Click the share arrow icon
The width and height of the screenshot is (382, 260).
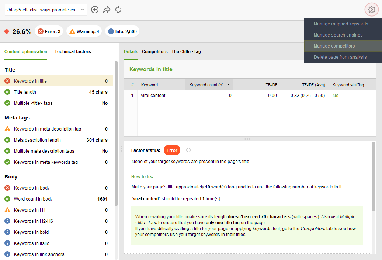tap(107, 10)
